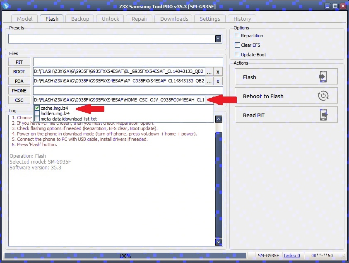Image resolution: width=349 pixels, height=263 pixels.
Task: Click the BOOT file button
Action: click(19, 72)
